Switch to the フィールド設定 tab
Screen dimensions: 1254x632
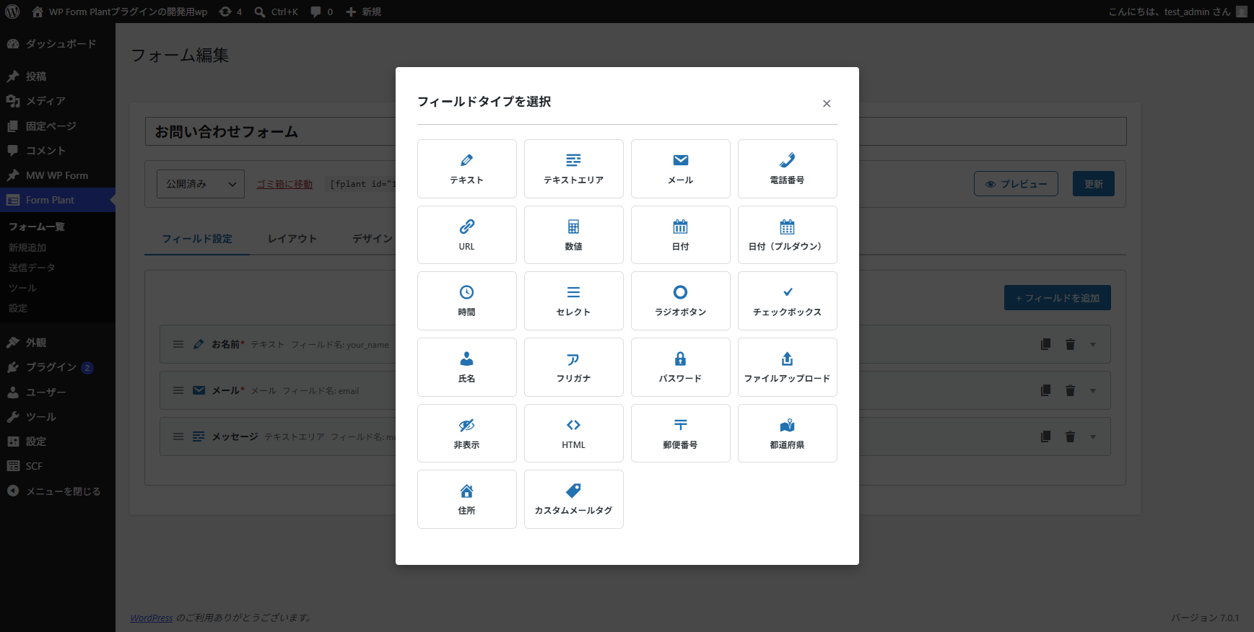click(x=197, y=239)
